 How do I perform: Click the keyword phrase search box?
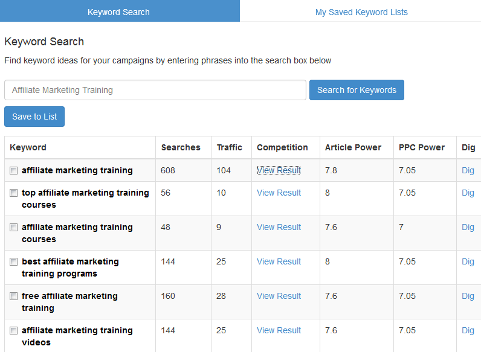pyautogui.click(x=155, y=90)
